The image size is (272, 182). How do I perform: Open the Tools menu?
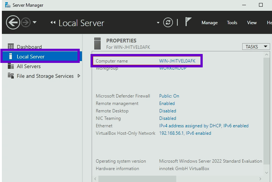pyautogui.click(x=232, y=23)
